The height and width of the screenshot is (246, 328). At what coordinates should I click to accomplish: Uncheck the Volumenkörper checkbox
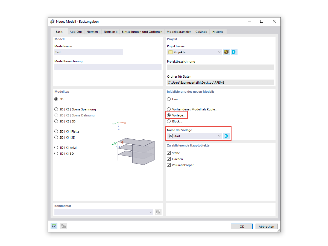[169, 165]
